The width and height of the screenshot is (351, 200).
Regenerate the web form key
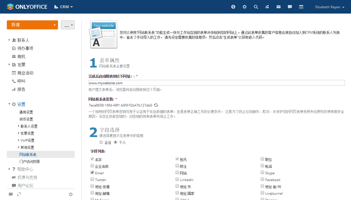[x=156, y=105]
